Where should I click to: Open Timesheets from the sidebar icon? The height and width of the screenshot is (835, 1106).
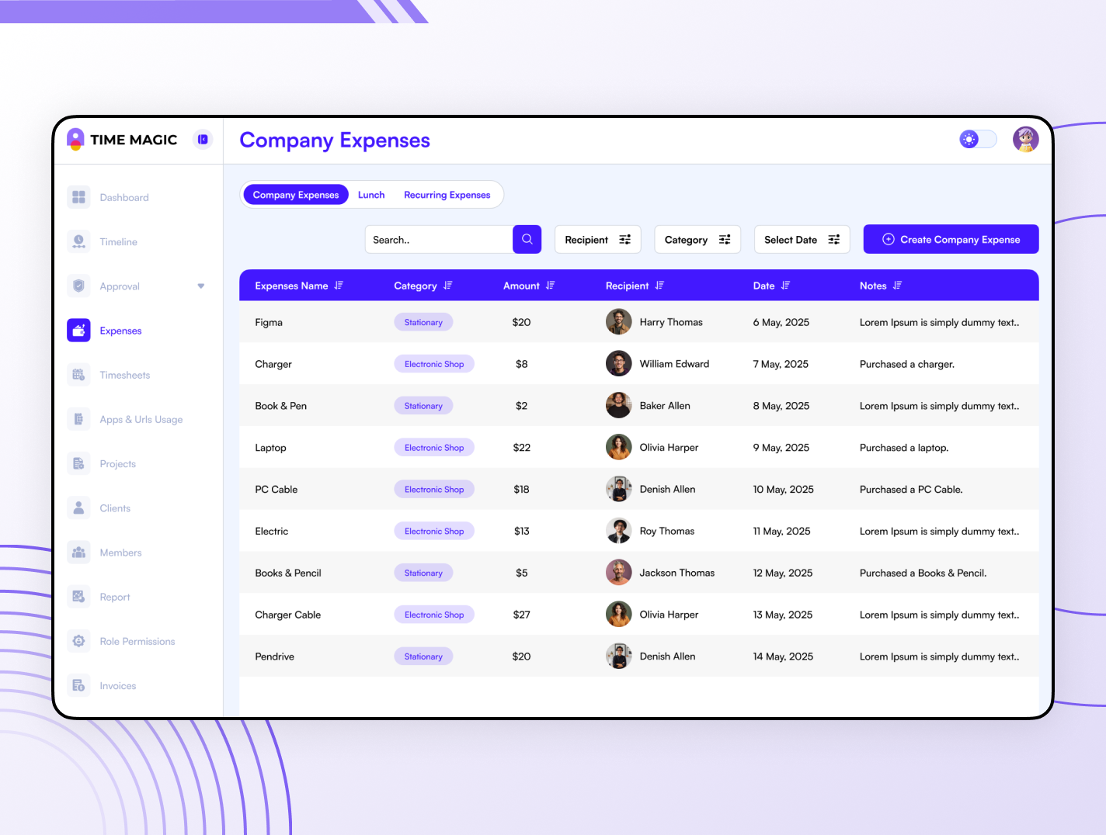coord(78,375)
